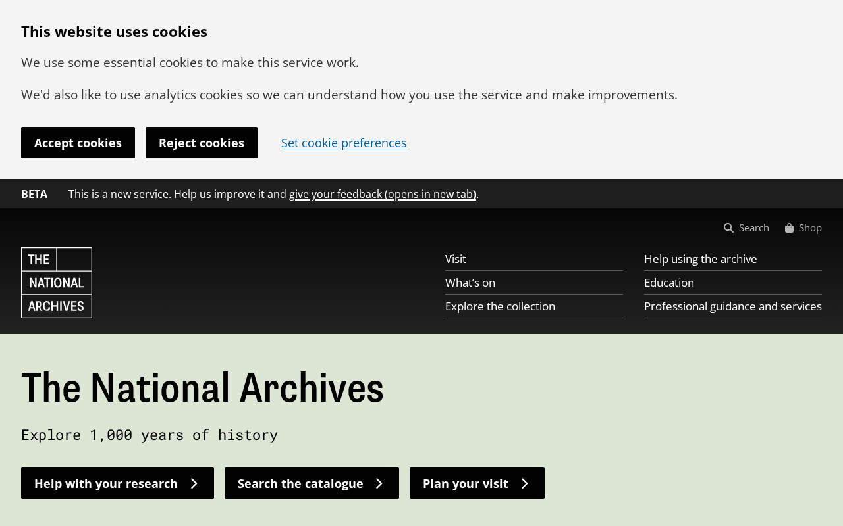Reject cookies in the banner

click(202, 143)
